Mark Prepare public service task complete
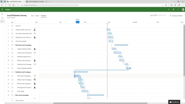 click(12, 30)
